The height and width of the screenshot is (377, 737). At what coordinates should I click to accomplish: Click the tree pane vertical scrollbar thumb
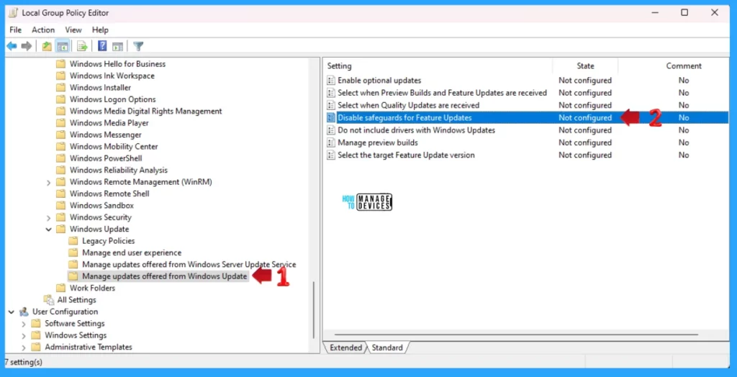(x=313, y=310)
